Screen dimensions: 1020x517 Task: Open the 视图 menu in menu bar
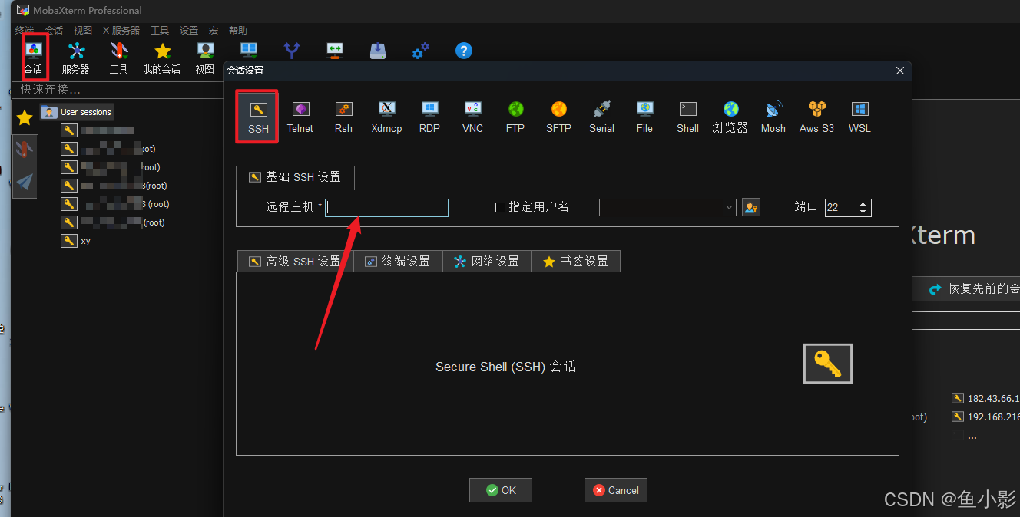(83, 31)
